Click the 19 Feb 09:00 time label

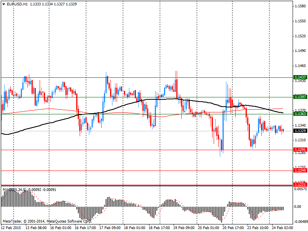coord(184,228)
